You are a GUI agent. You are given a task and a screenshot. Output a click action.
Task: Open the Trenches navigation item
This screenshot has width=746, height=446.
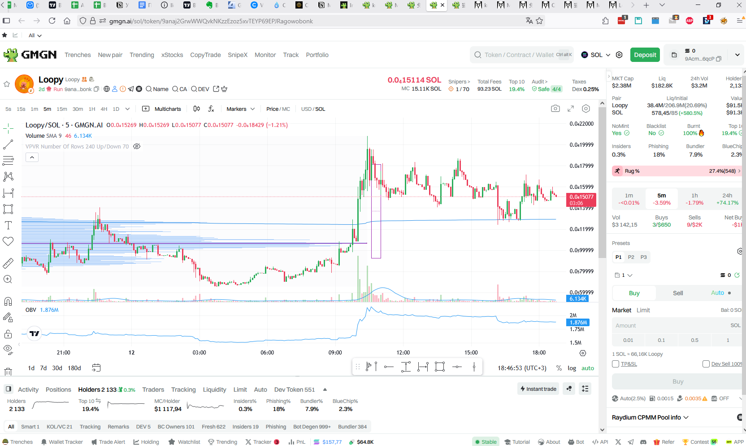(78, 55)
